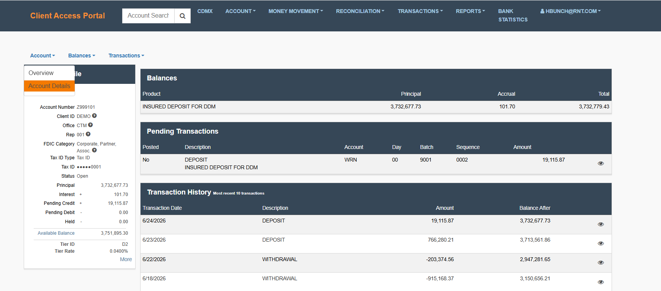
Task: Click the Available Balance amount 3,751,895.30
Action: click(114, 233)
